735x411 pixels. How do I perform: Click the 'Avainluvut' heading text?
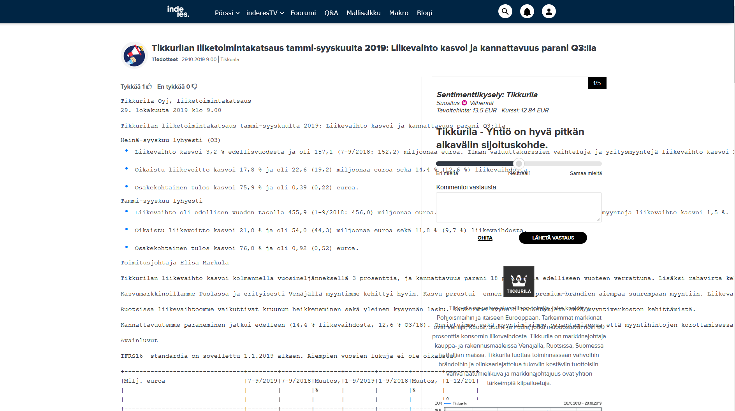[x=139, y=341]
